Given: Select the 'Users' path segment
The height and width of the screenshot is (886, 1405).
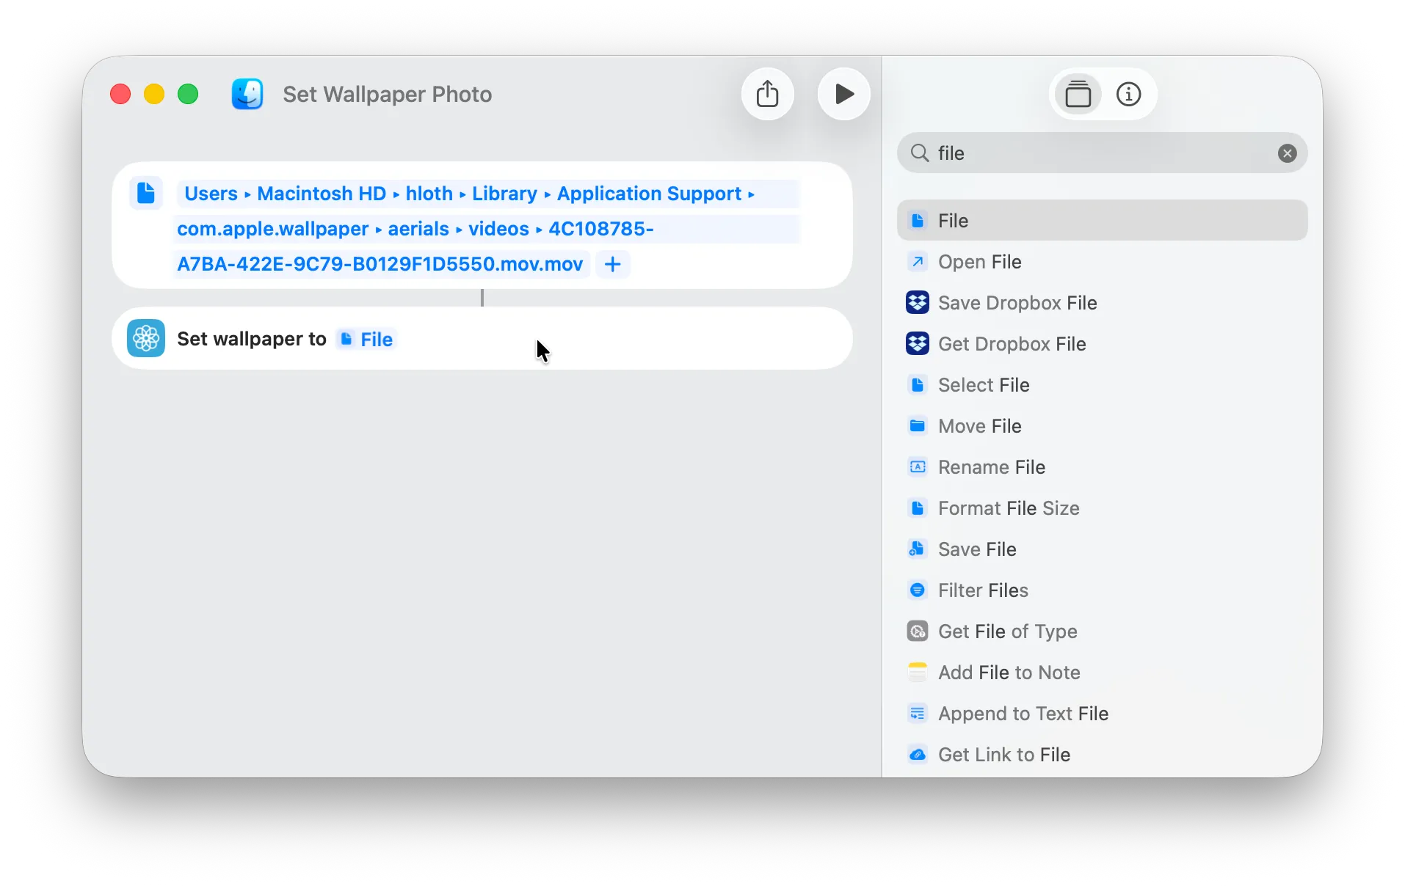Looking at the screenshot, I should coord(211,194).
